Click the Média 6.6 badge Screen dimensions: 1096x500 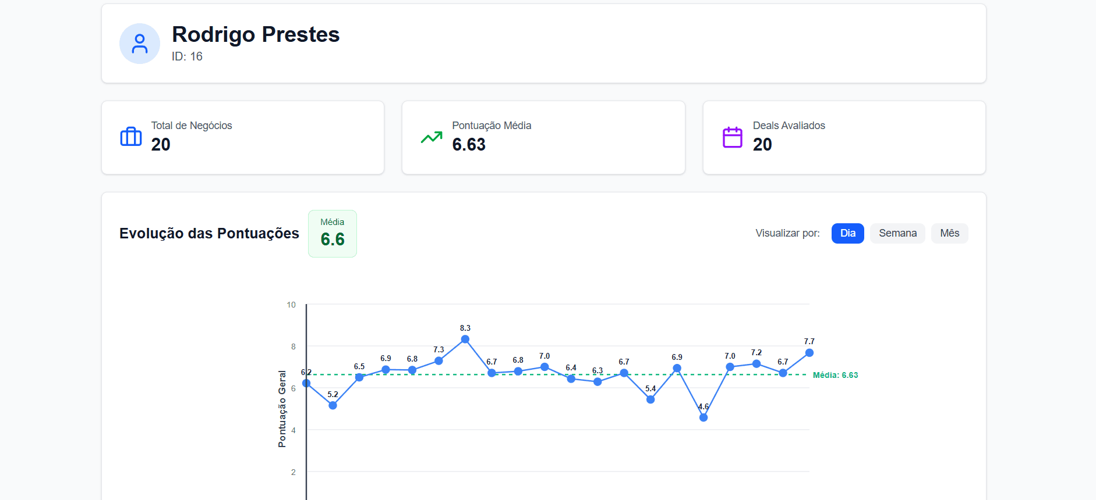coord(332,234)
